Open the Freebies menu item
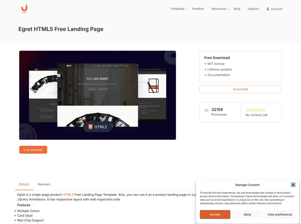301x224 pixels. point(198,9)
